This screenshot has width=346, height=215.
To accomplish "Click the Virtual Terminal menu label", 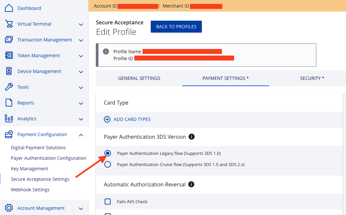I will (34, 24).
